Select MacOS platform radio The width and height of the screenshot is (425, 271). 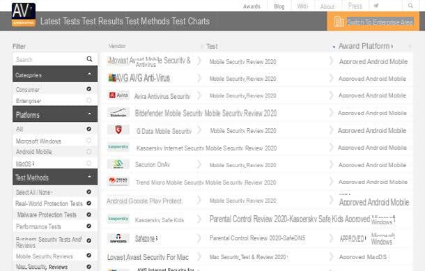pyautogui.click(x=88, y=163)
